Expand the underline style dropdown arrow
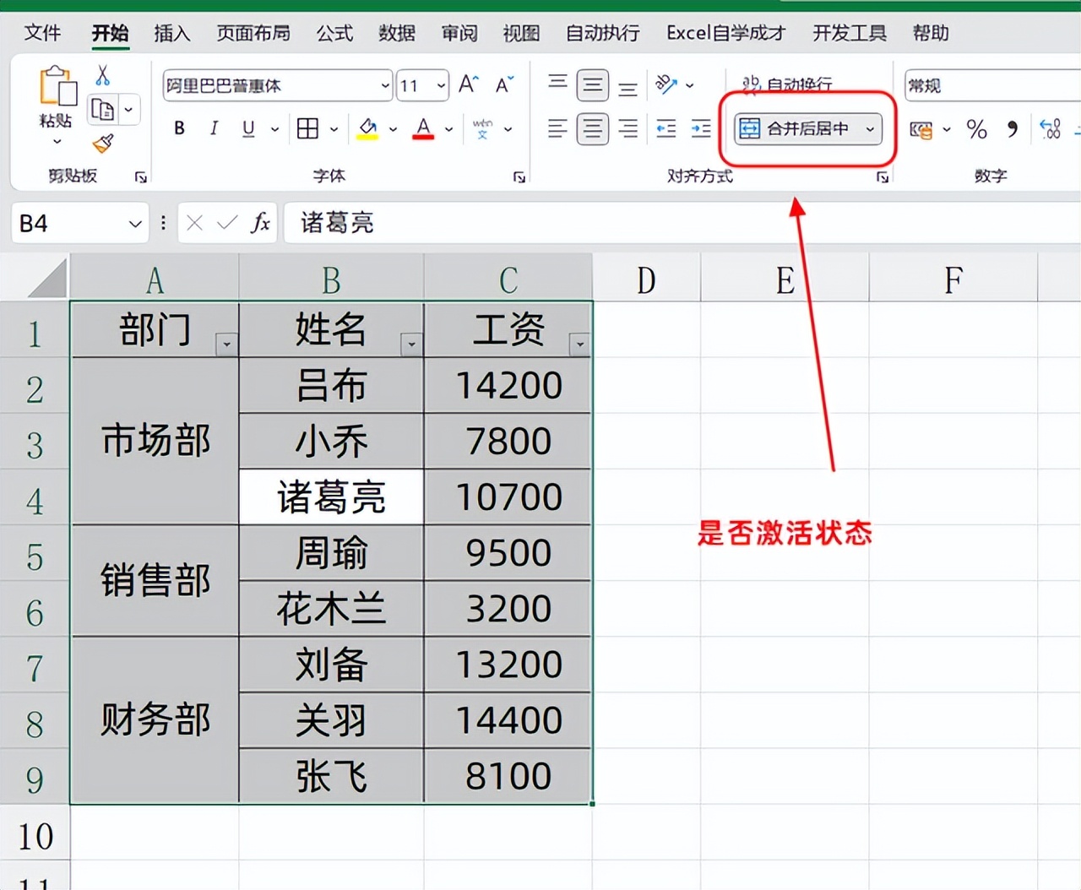1081x890 pixels. point(274,129)
